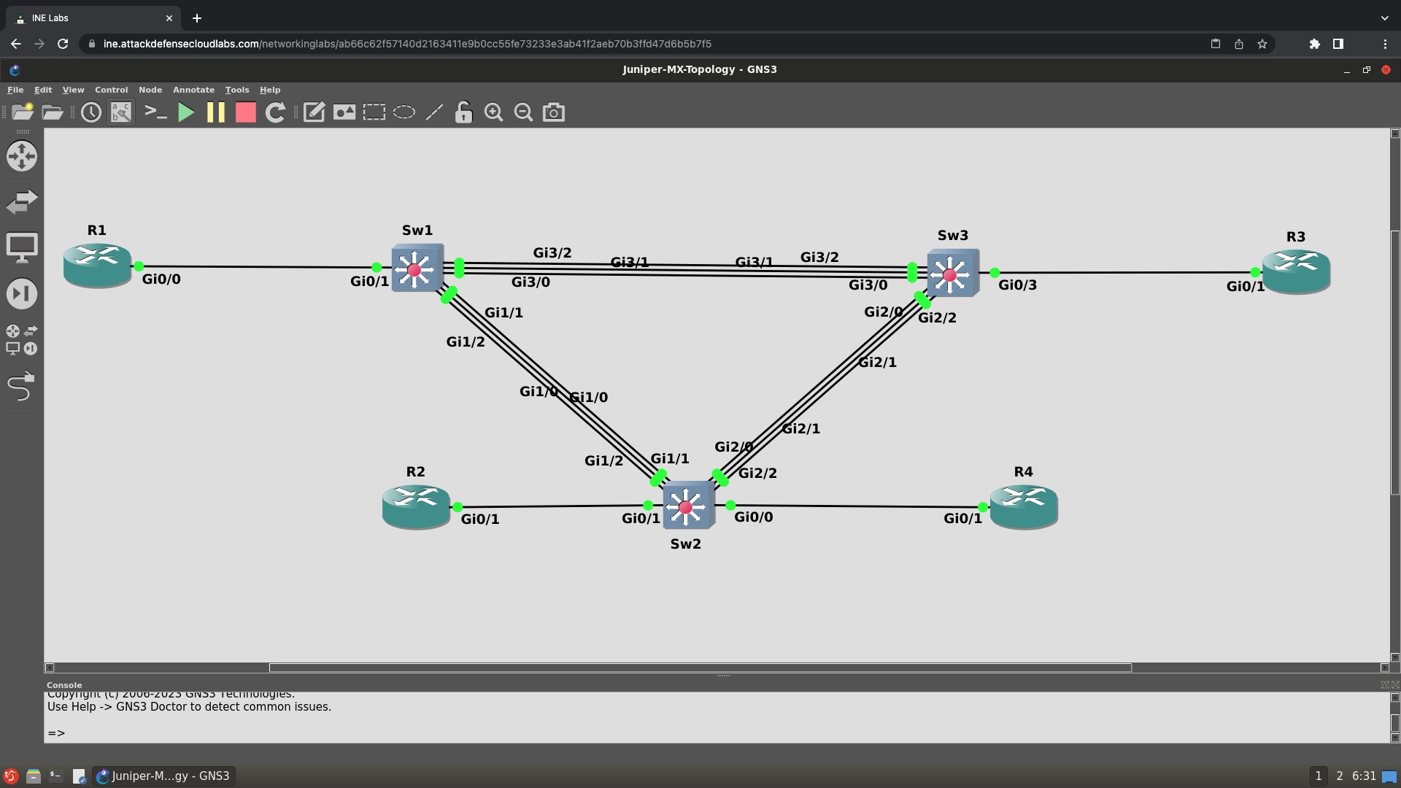Image resolution: width=1401 pixels, height=788 pixels.
Task: Select the Draw a line tool
Action: 434,112
